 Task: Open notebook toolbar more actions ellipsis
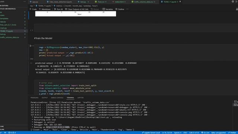point(127,9)
